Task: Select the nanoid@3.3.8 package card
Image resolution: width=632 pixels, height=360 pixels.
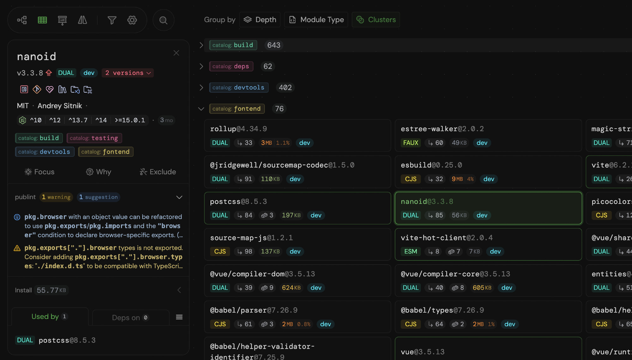Action: pyautogui.click(x=488, y=208)
